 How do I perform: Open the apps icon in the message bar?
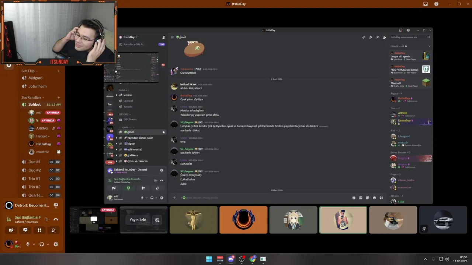381,198
